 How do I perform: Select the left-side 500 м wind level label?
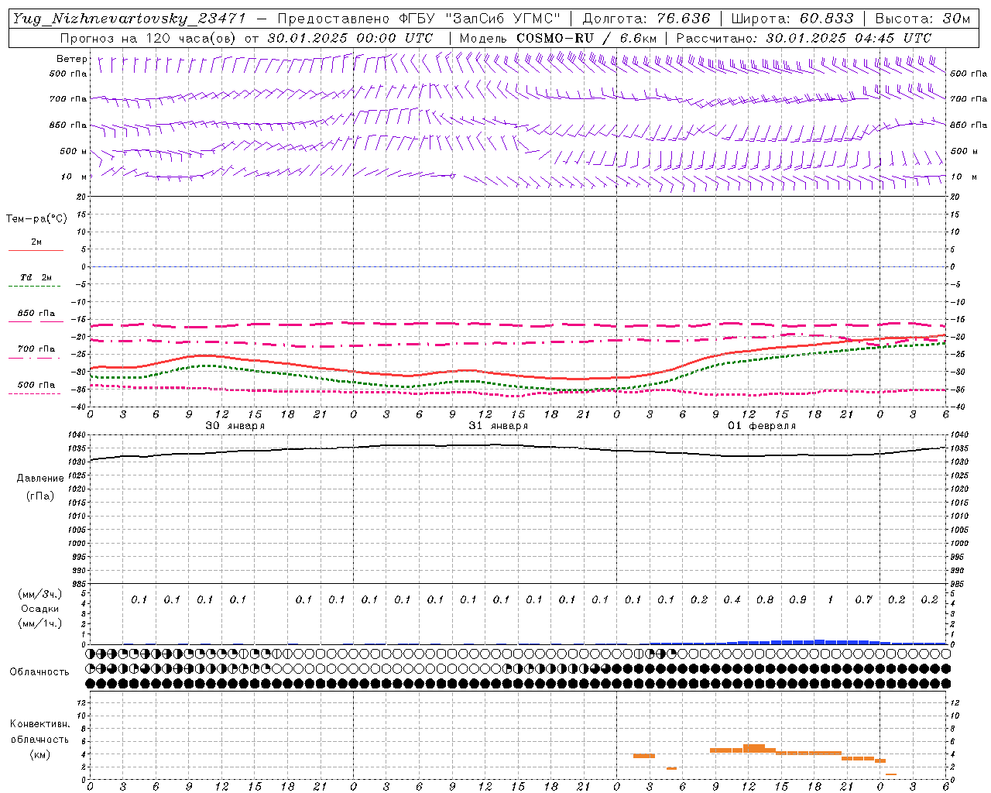[74, 151]
